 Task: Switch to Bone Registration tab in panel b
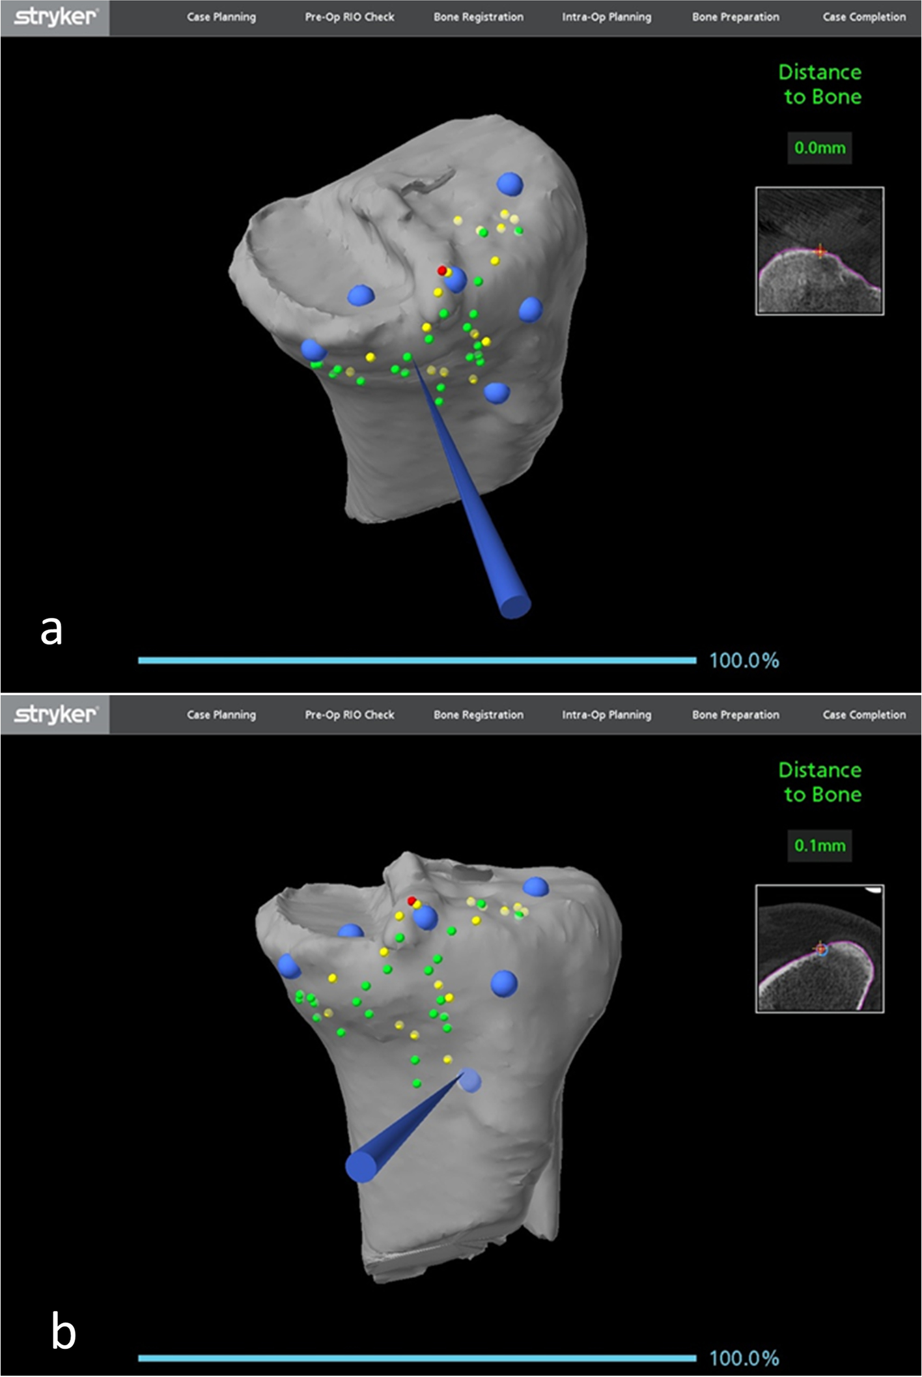tap(479, 715)
